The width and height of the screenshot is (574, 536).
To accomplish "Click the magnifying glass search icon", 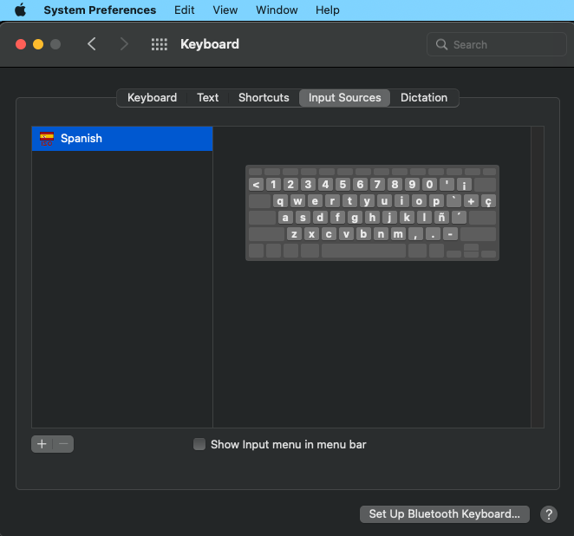I will pos(441,44).
